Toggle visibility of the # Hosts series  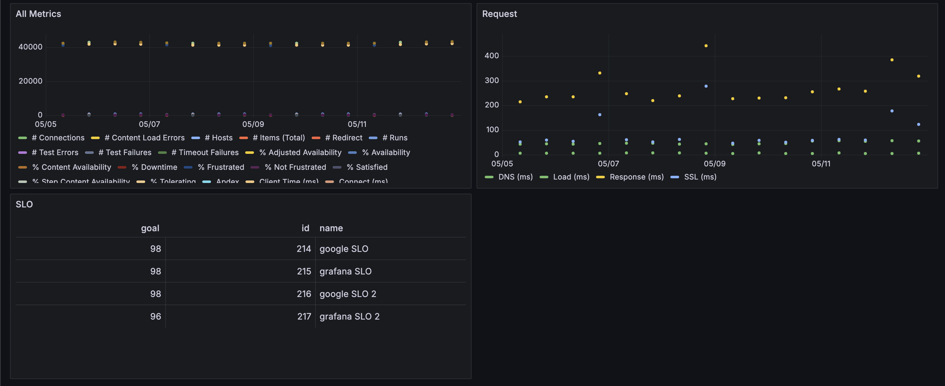(x=218, y=138)
